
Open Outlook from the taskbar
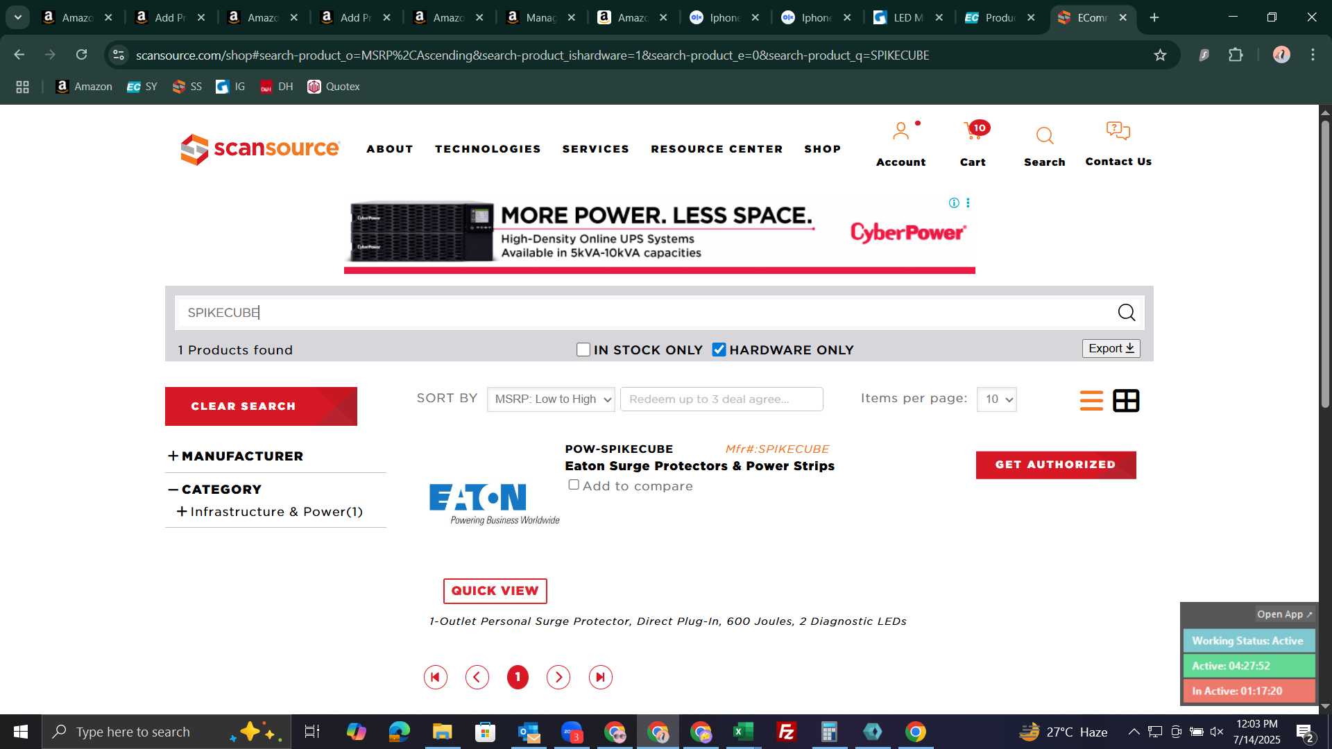pyautogui.click(x=529, y=732)
